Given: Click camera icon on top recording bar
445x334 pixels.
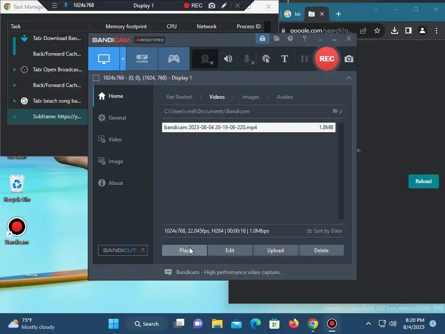Looking at the screenshot, I should [x=212, y=5].
